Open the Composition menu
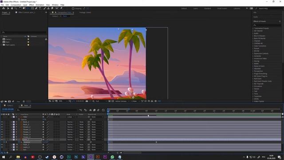 pos(16,5)
